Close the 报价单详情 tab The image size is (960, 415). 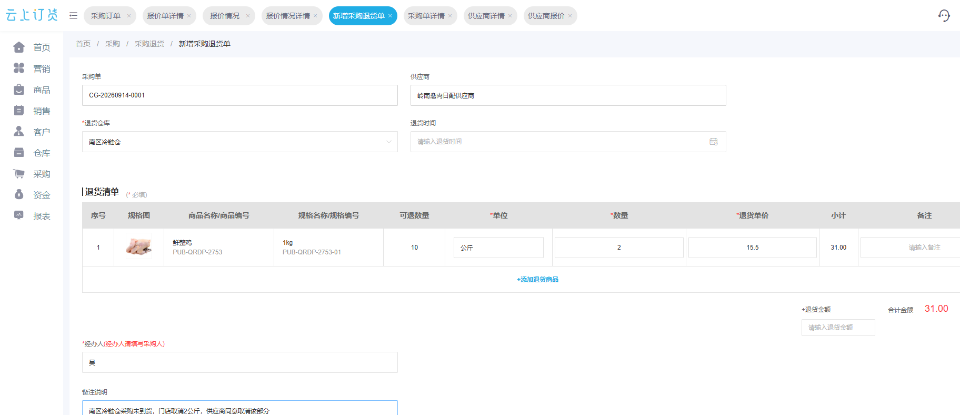pyautogui.click(x=189, y=16)
